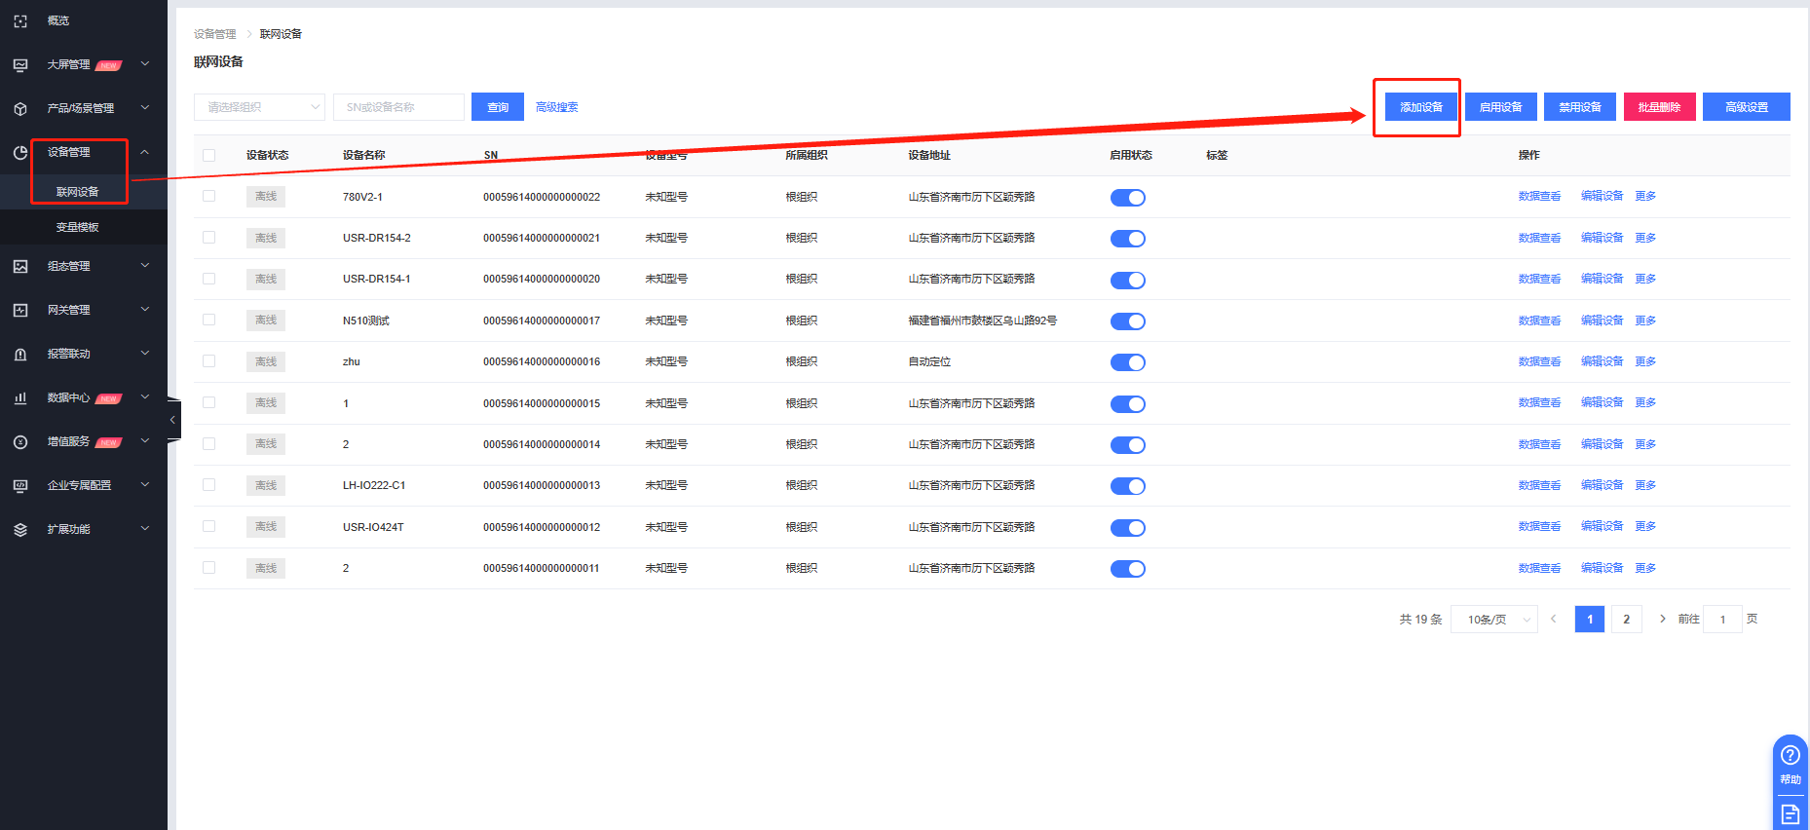Click the 大屏管理 screen icon
1810x830 pixels.
[20, 64]
